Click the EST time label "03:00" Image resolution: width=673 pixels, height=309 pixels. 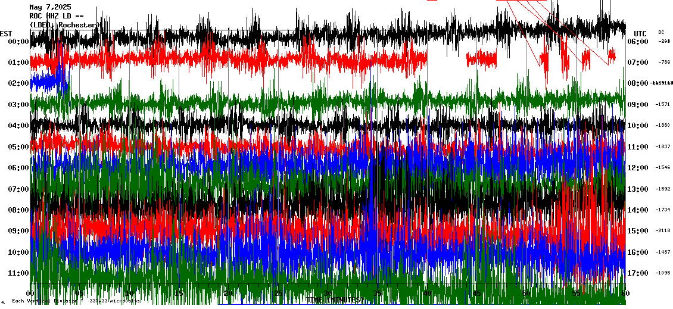(18, 105)
